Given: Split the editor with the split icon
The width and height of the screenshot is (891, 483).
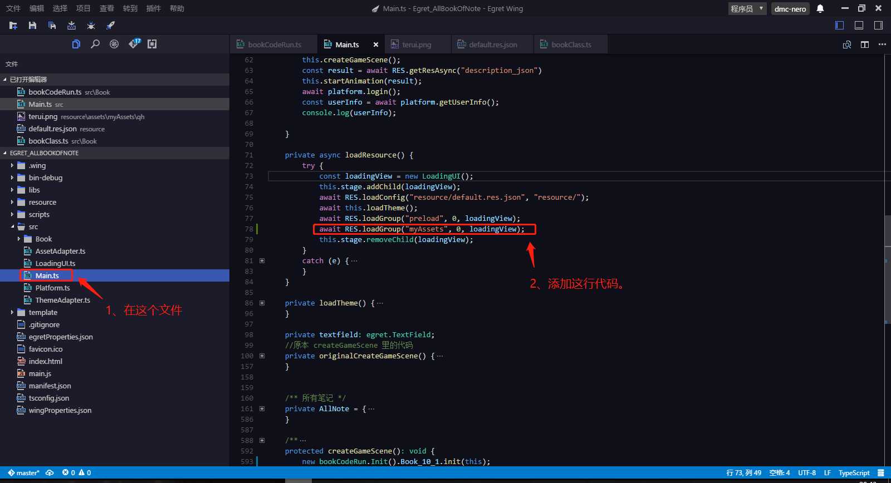Looking at the screenshot, I should pyautogui.click(x=865, y=45).
